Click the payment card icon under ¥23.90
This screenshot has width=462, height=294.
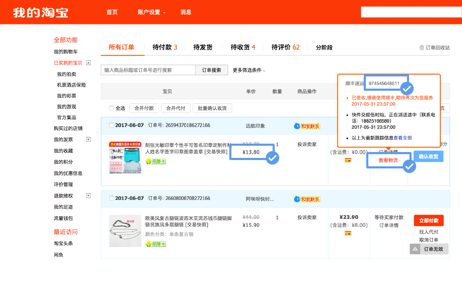coord(348,233)
